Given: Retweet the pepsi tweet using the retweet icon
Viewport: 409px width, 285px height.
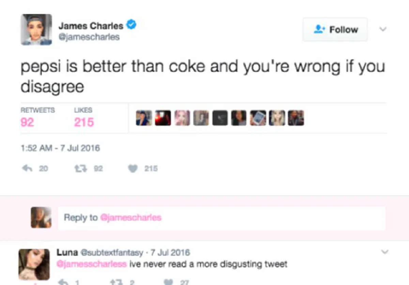Looking at the screenshot, I should [x=79, y=168].
